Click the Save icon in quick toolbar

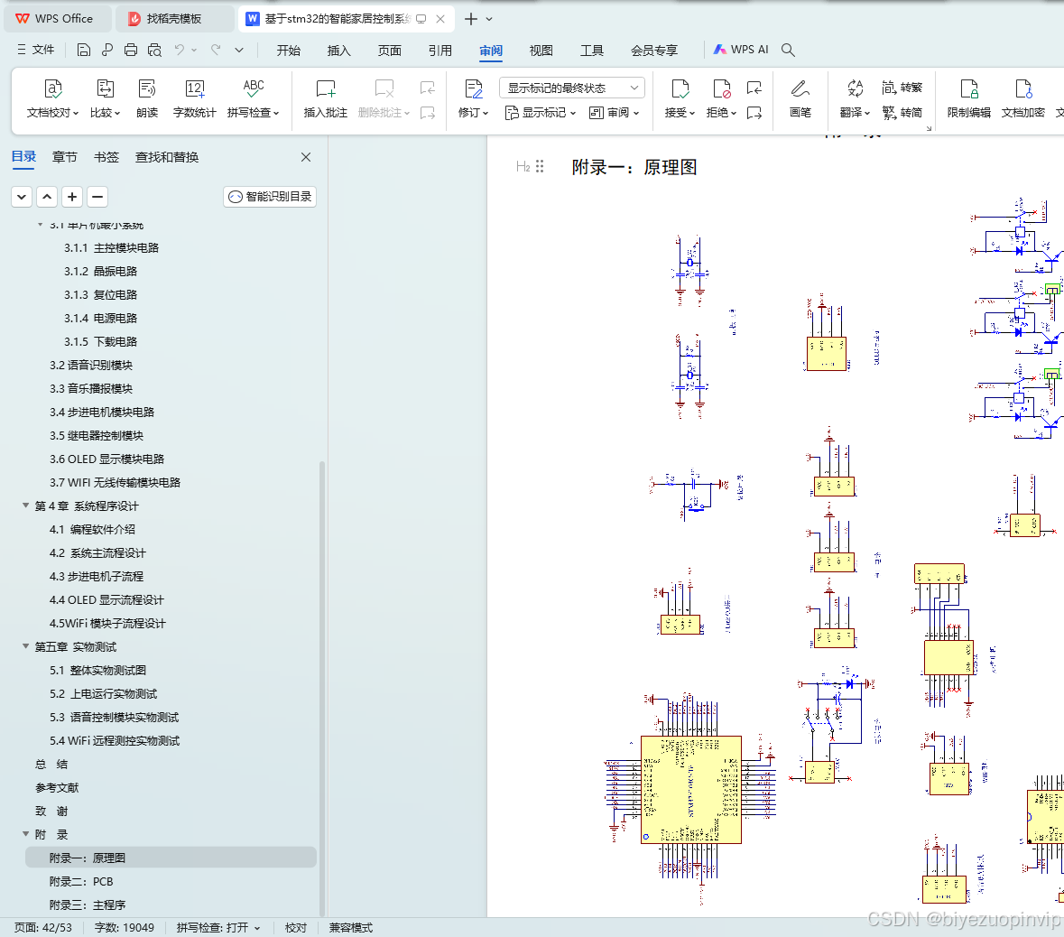tap(83, 50)
